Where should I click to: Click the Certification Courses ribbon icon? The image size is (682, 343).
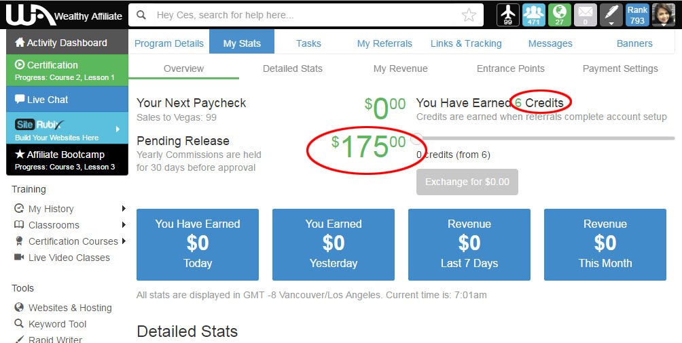click(19, 241)
